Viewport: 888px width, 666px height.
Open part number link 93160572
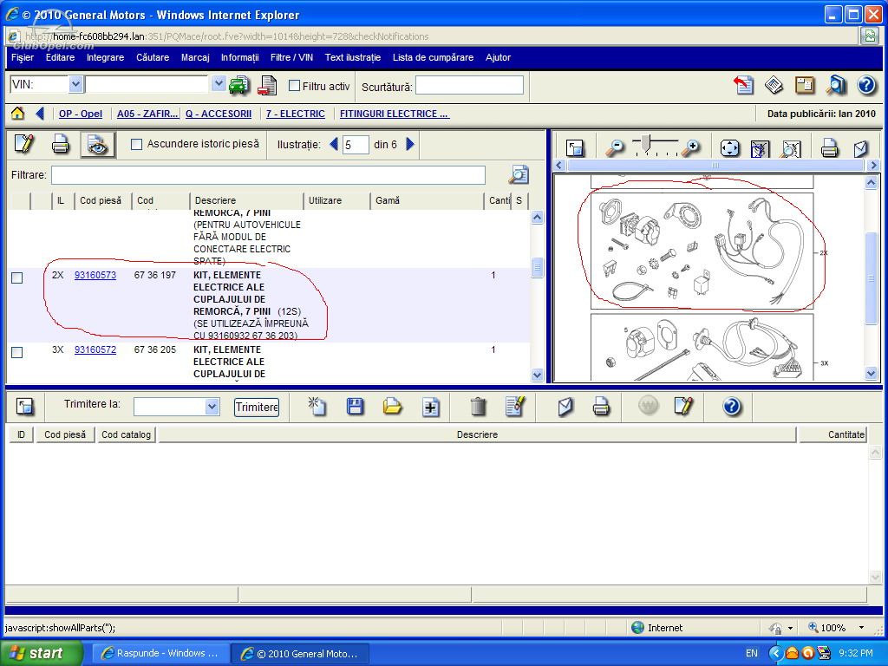(95, 349)
